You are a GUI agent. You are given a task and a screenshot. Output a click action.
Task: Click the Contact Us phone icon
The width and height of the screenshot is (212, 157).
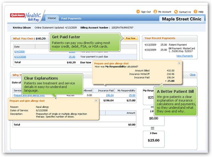pyautogui.click(x=176, y=12)
